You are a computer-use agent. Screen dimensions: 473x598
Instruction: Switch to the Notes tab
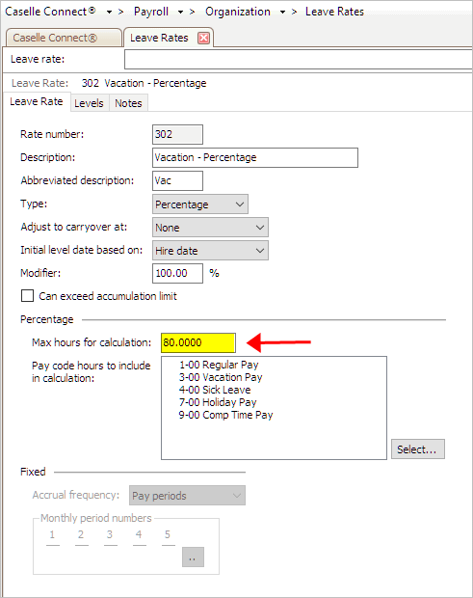click(x=128, y=103)
